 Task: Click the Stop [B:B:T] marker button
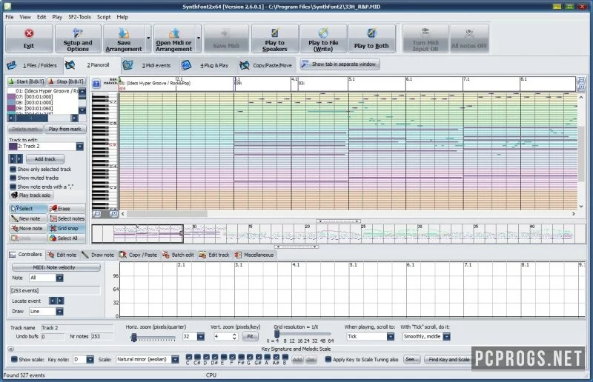(66, 81)
